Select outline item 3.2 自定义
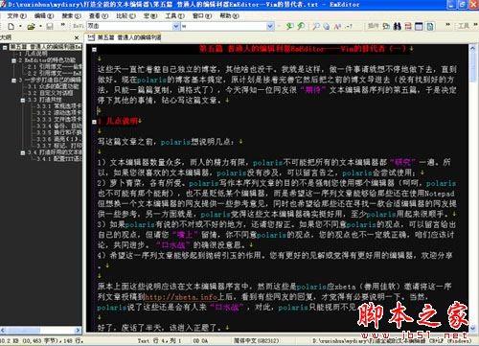The width and height of the screenshot is (479, 346). click(50, 93)
